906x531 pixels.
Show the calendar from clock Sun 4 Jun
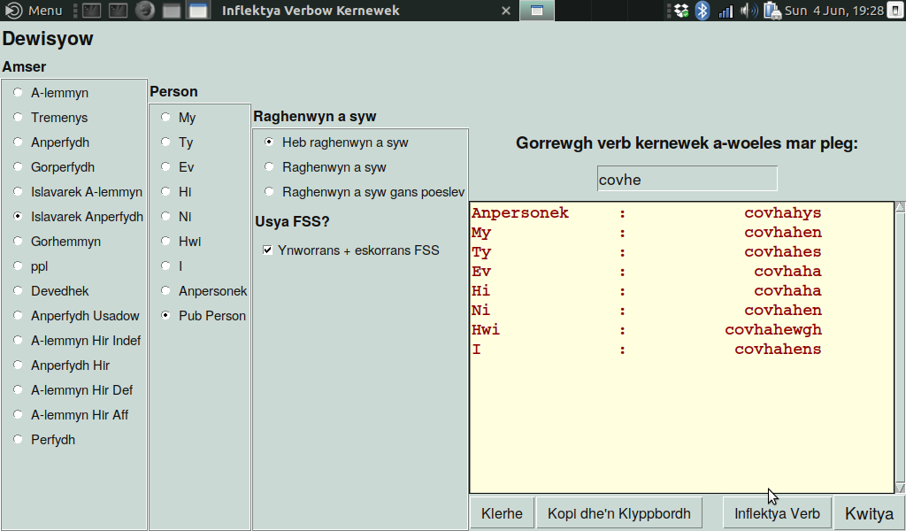[834, 11]
